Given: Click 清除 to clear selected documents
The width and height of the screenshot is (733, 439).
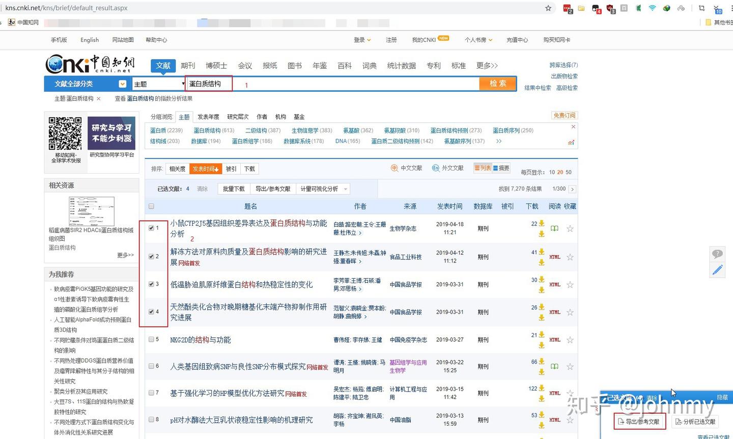Looking at the screenshot, I should click(x=202, y=188).
